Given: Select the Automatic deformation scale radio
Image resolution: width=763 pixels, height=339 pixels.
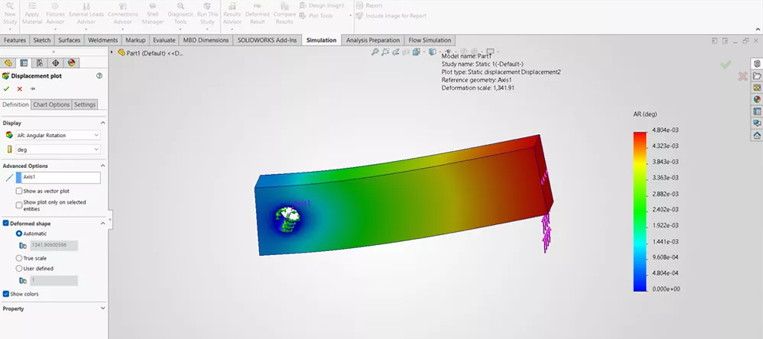Looking at the screenshot, I should (19, 233).
